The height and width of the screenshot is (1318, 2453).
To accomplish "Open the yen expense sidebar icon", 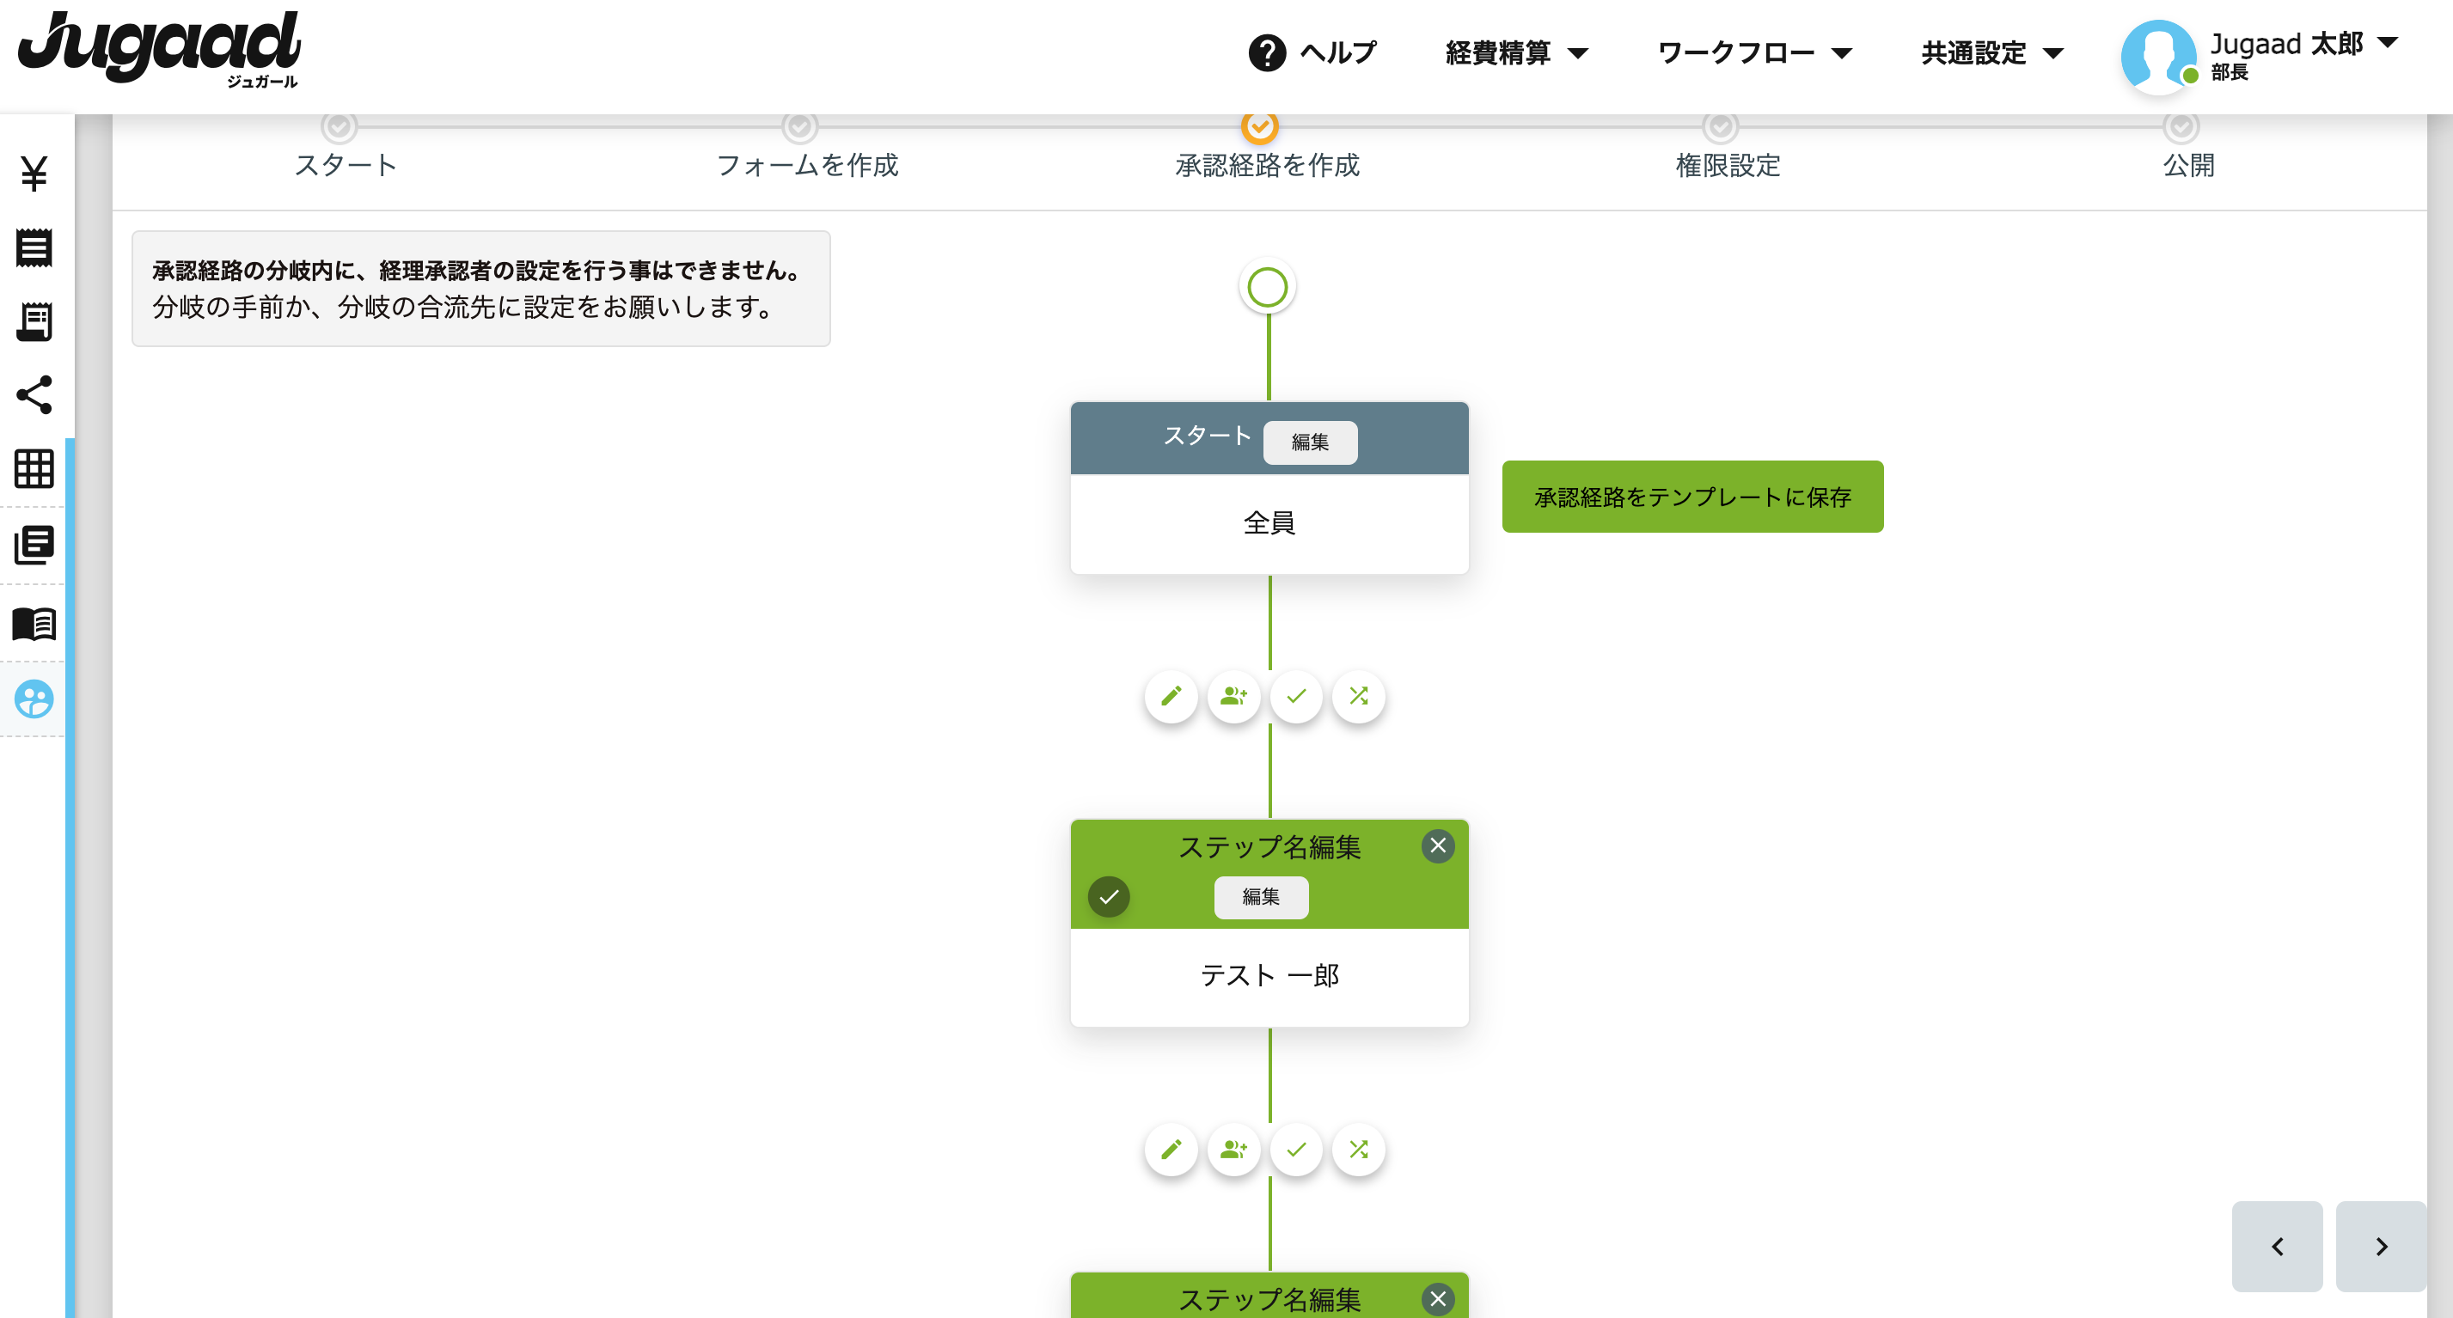I will tap(34, 174).
